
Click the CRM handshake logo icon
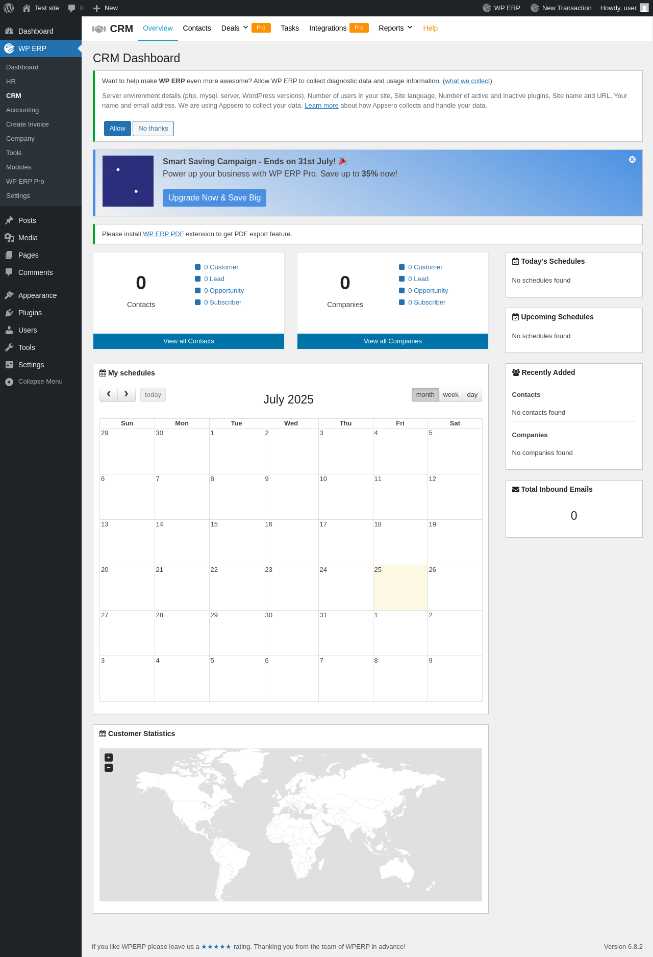(x=99, y=29)
